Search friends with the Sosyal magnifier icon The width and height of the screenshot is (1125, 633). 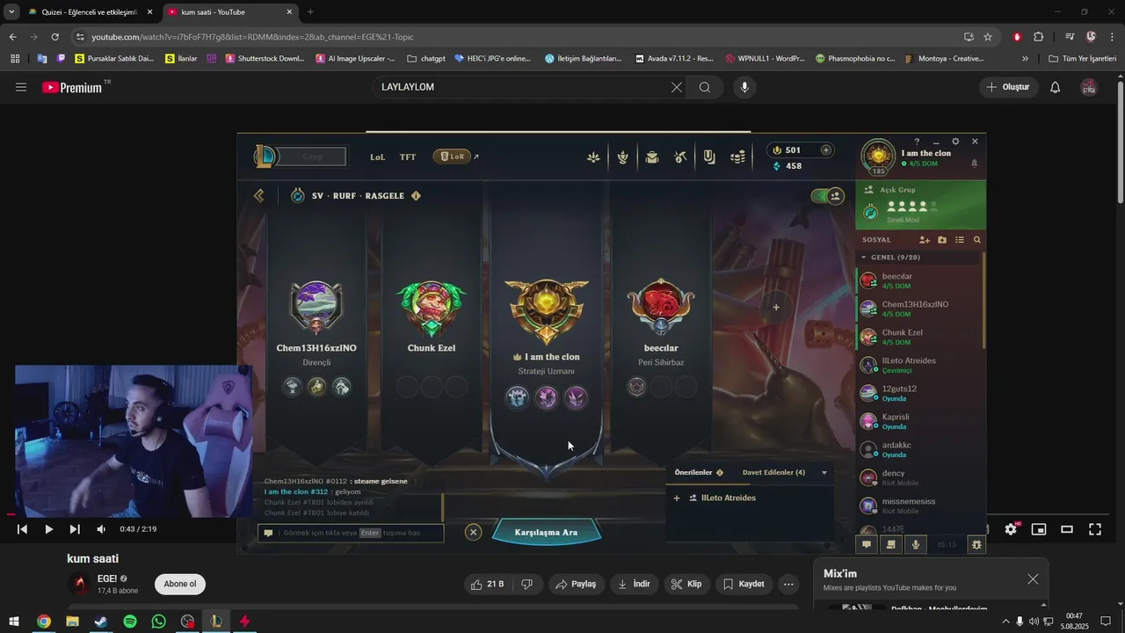tap(976, 240)
